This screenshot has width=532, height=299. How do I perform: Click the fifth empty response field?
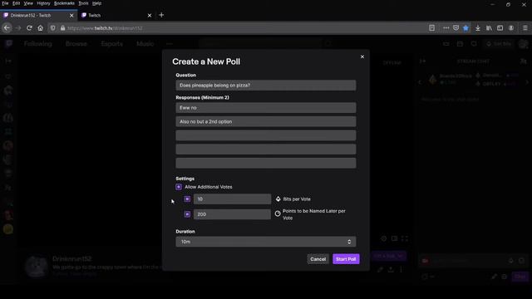266,163
